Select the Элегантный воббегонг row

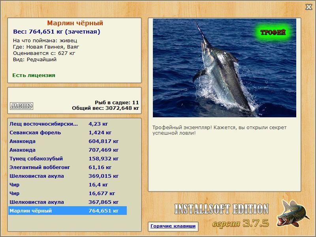tap(68, 167)
